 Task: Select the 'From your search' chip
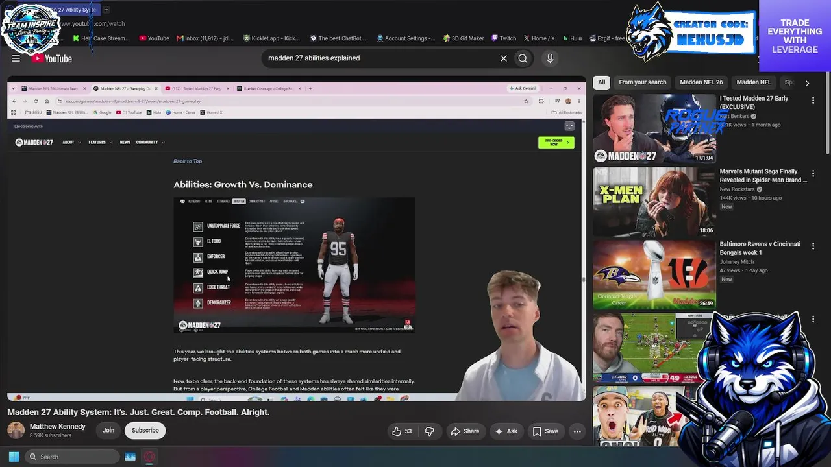point(642,82)
